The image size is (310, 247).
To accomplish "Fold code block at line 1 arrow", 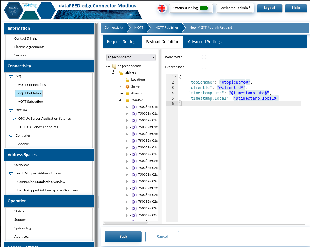I will click(176, 76).
